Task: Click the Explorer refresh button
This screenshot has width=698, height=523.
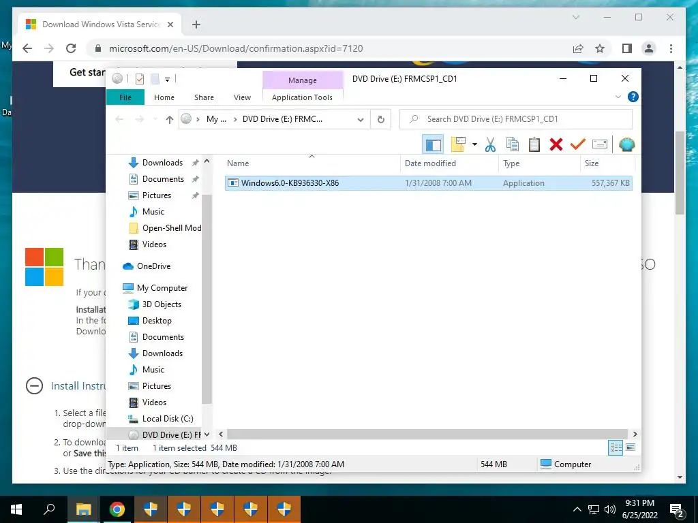Action: pyautogui.click(x=380, y=119)
